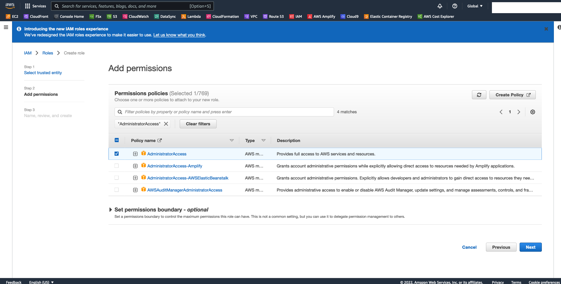Open the AWS home logo
Image resolution: width=561 pixels, height=284 pixels.
(x=10, y=6)
